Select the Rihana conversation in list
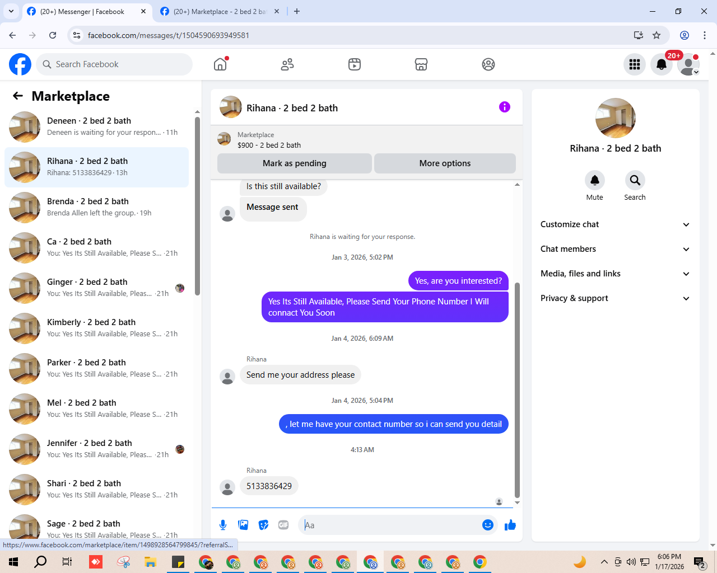This screenshot has width=717, height=573. 96,167
